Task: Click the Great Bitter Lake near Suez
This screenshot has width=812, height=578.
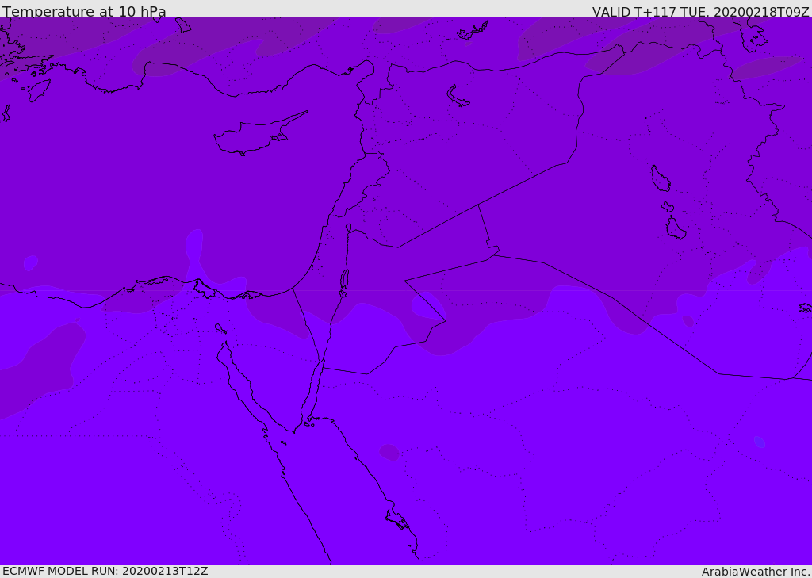Action: pos(220,328)
